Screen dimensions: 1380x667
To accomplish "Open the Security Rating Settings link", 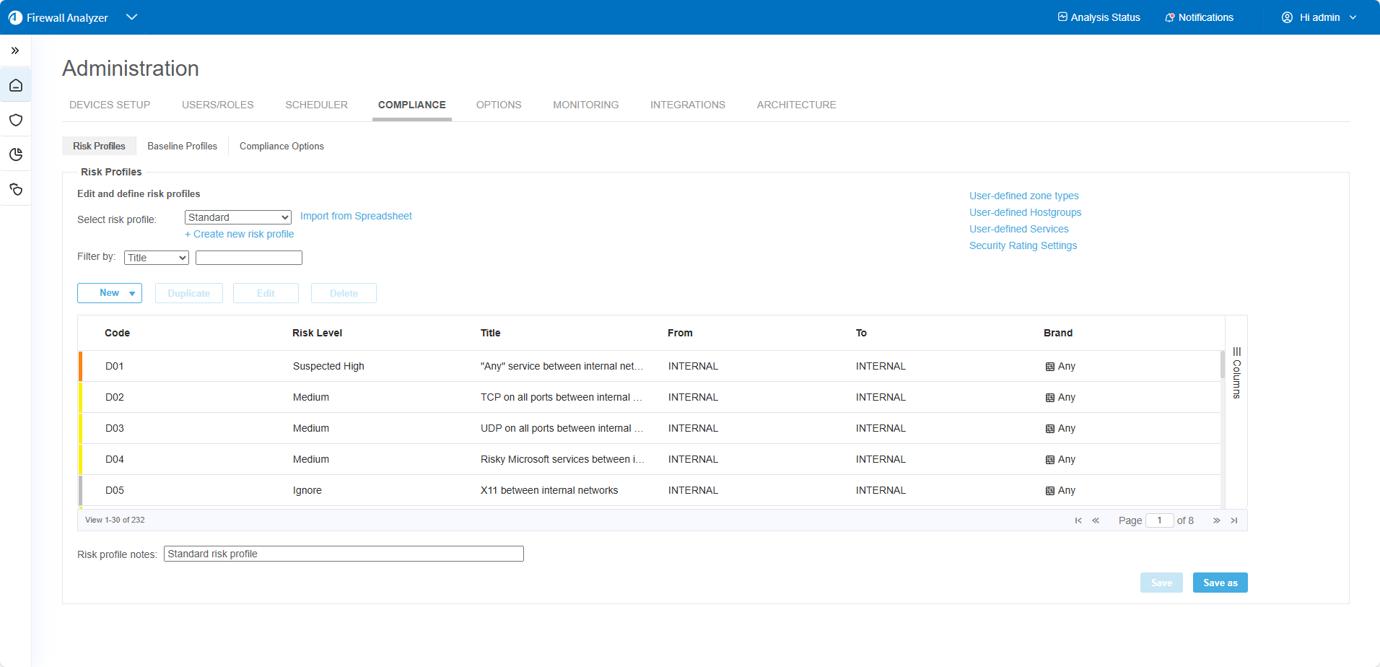I will [1023, 245].
